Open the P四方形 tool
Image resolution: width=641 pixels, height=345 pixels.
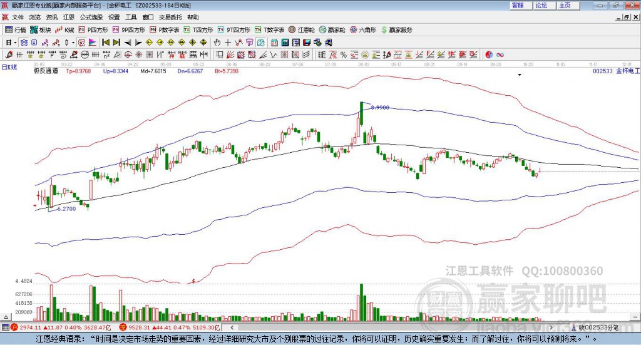pyautogui.click(x=93, y=30)
